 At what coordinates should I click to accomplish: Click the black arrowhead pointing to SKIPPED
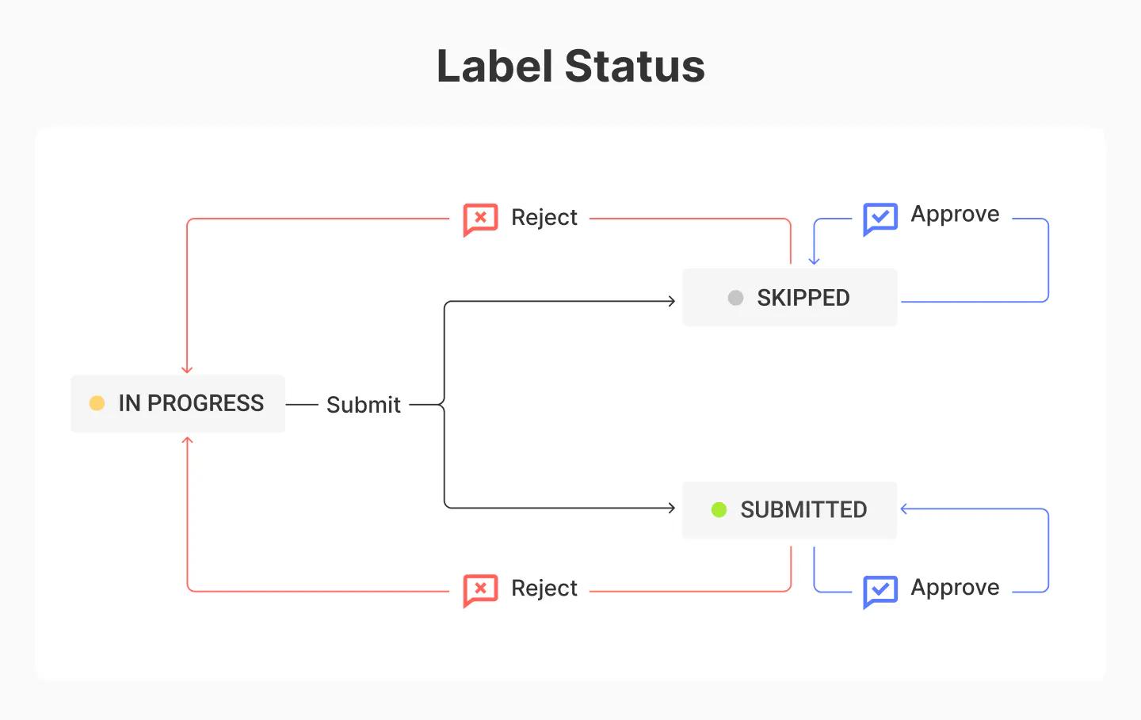point(671,301)
